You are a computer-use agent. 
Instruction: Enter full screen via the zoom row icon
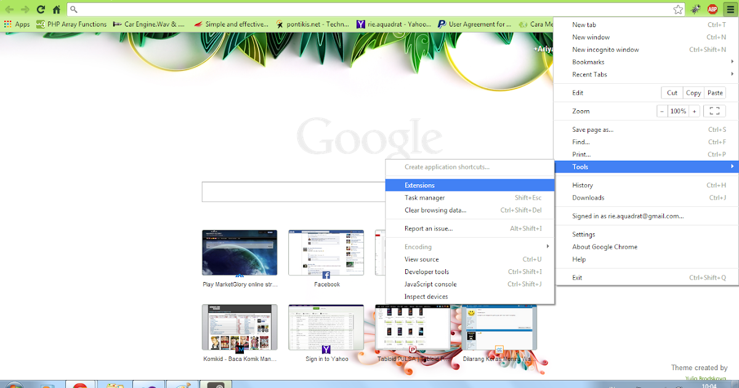point(714,111)
